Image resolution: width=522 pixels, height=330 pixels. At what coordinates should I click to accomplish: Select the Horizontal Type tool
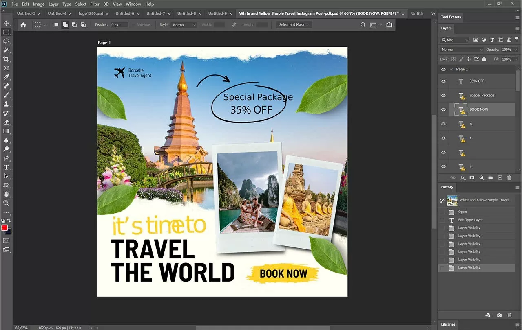6,167
